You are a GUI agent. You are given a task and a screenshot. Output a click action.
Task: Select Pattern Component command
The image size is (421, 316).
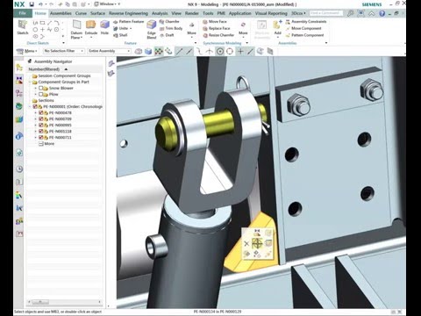304,35
